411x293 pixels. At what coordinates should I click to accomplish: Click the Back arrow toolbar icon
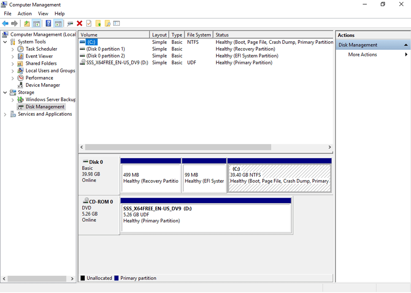[5, 24]
